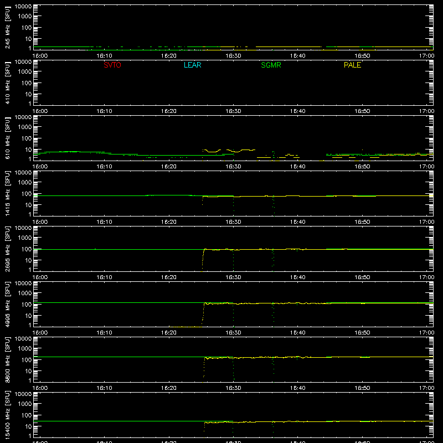Click the red SVTO station label
The image size is (443, 443).
(112, 65)
